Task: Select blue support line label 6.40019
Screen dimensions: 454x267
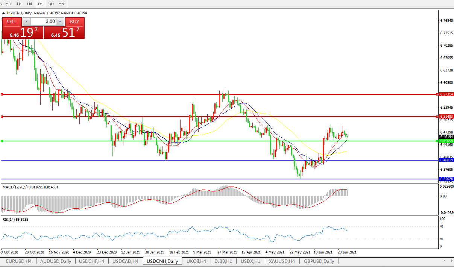Action: pos(446,160)
